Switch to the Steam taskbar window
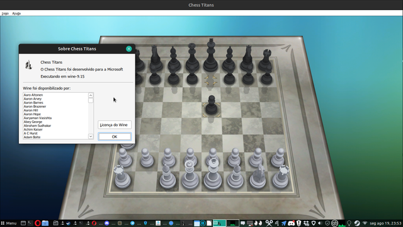Viewport: 403px width, 227px height. point(68,223)
